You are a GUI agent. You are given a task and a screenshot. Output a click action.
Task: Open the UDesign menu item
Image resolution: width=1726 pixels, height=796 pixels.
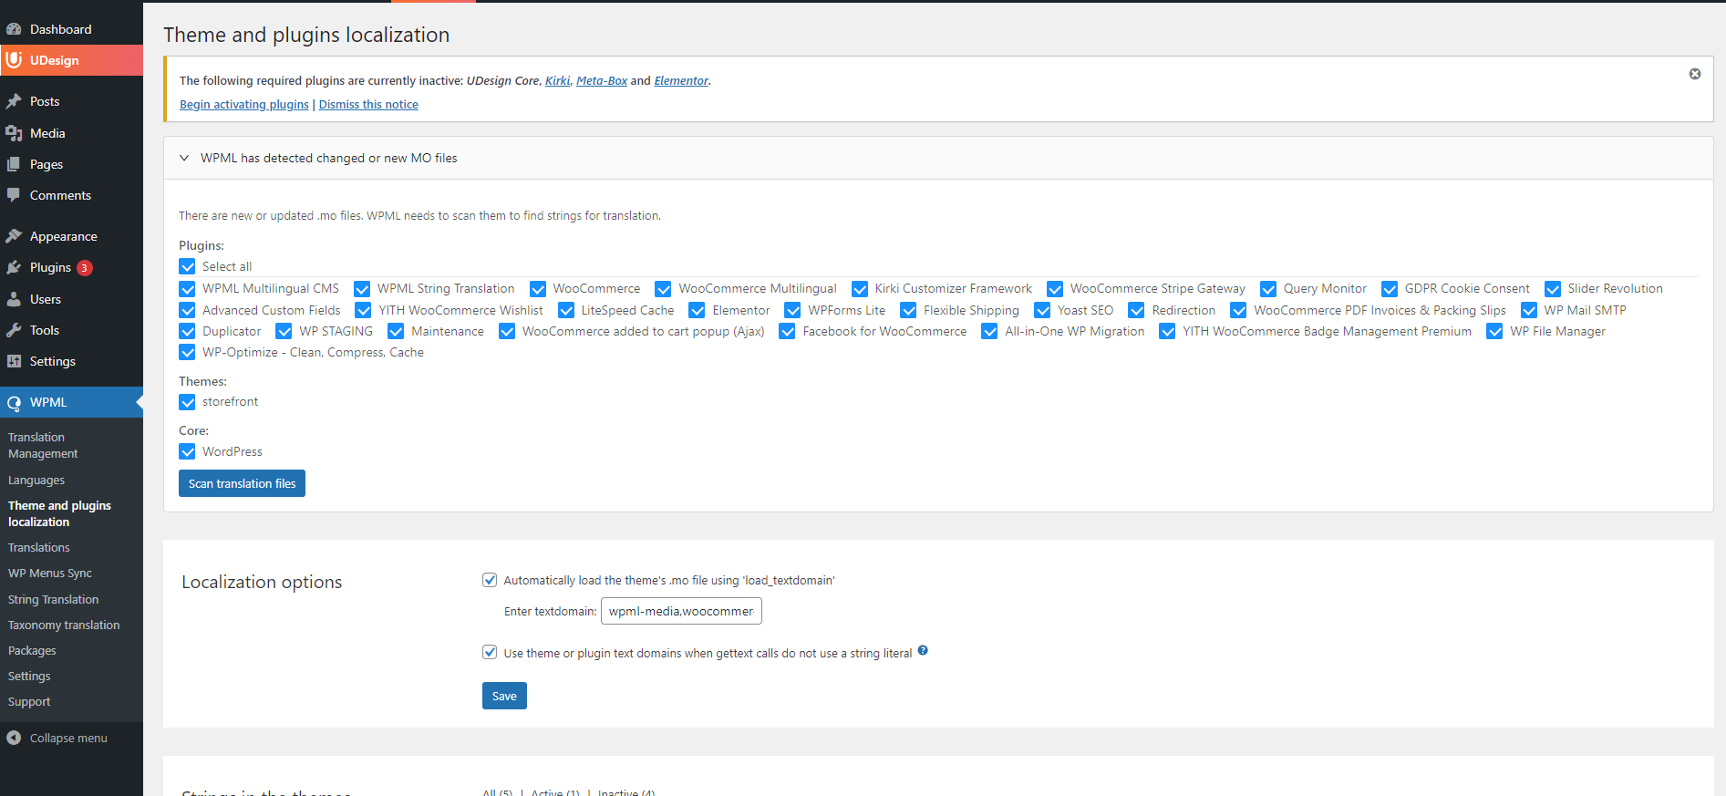coord(71,60)
